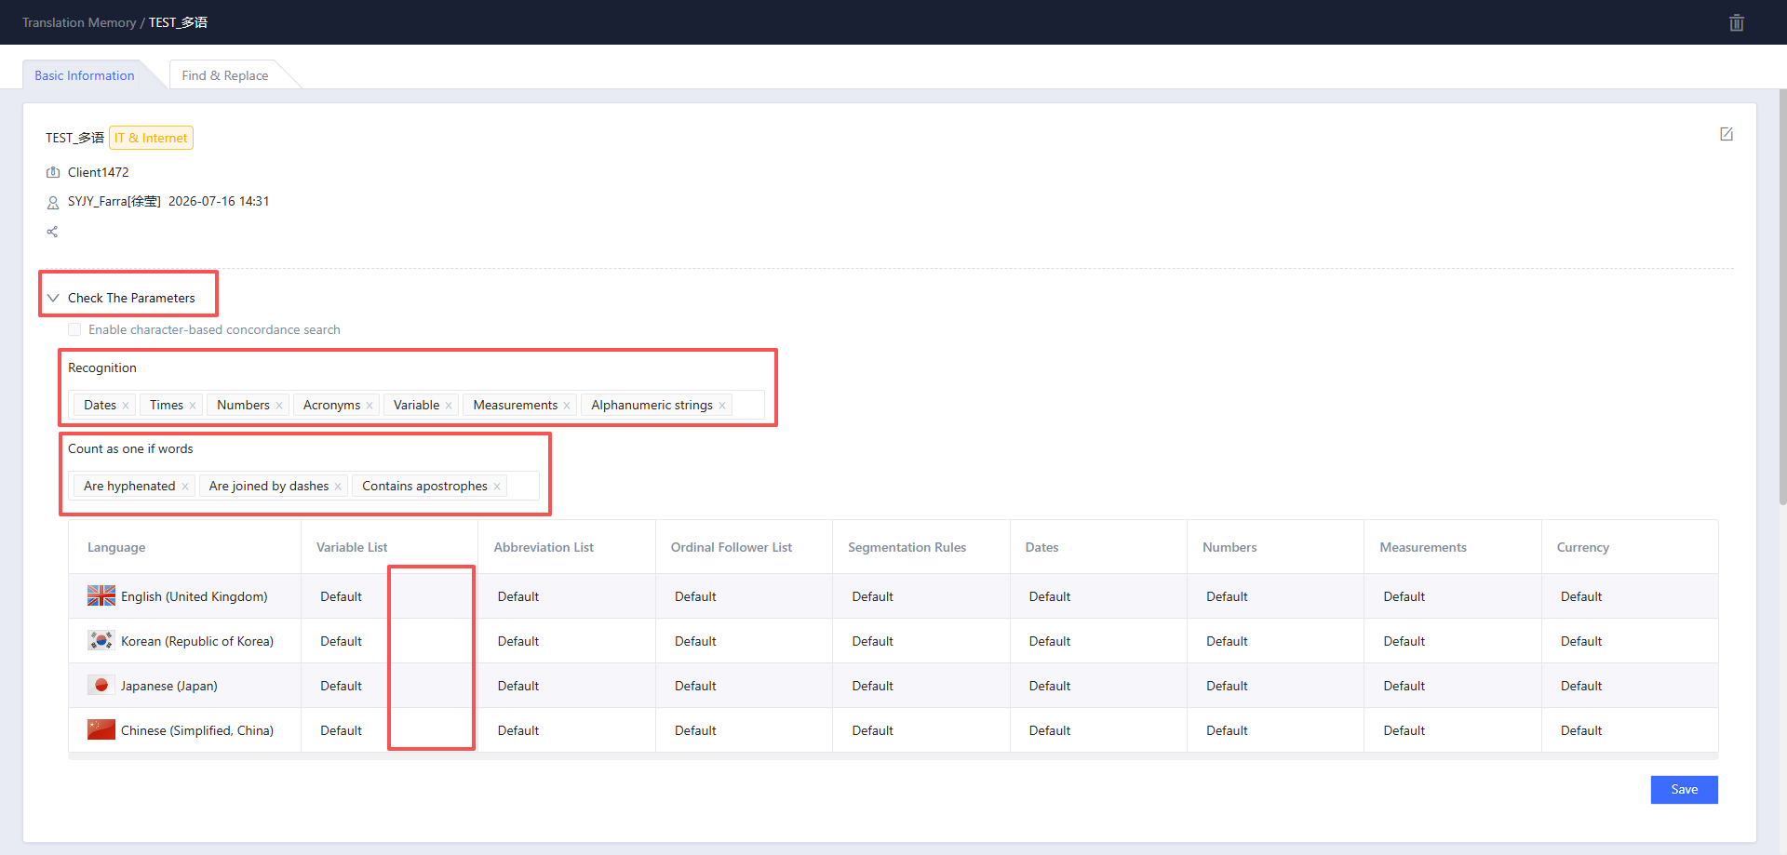Click the user icon beside SYJY_Farra
The width and height of the screenshot is (1787, 855).
click(53, 202)
